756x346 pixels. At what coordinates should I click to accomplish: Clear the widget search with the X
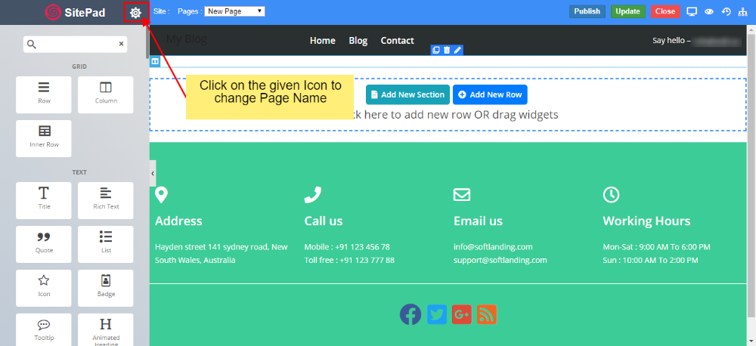pyautogui.click(x=121, y=45)
